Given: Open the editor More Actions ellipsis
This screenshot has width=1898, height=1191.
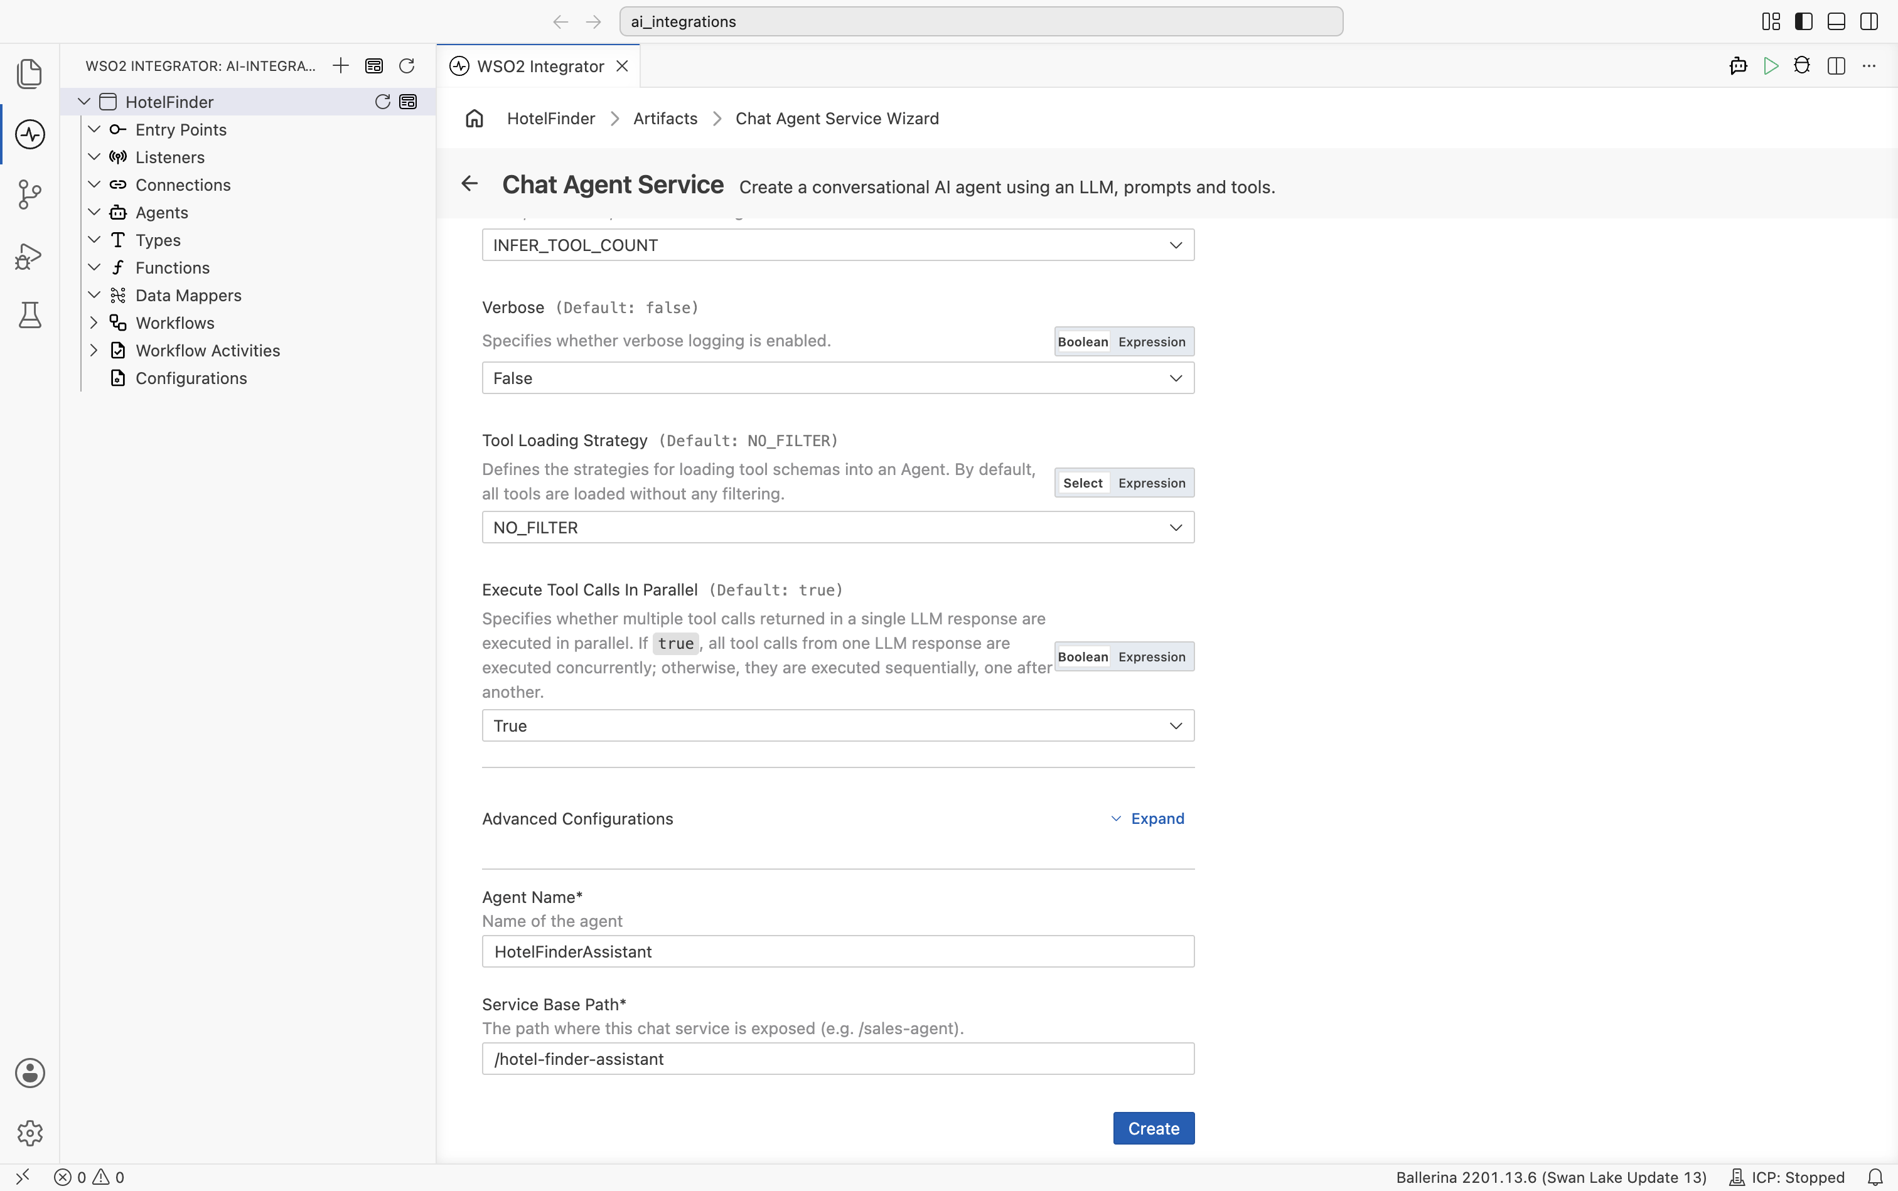Looking at the screenshot, I should pos(1869,65).
